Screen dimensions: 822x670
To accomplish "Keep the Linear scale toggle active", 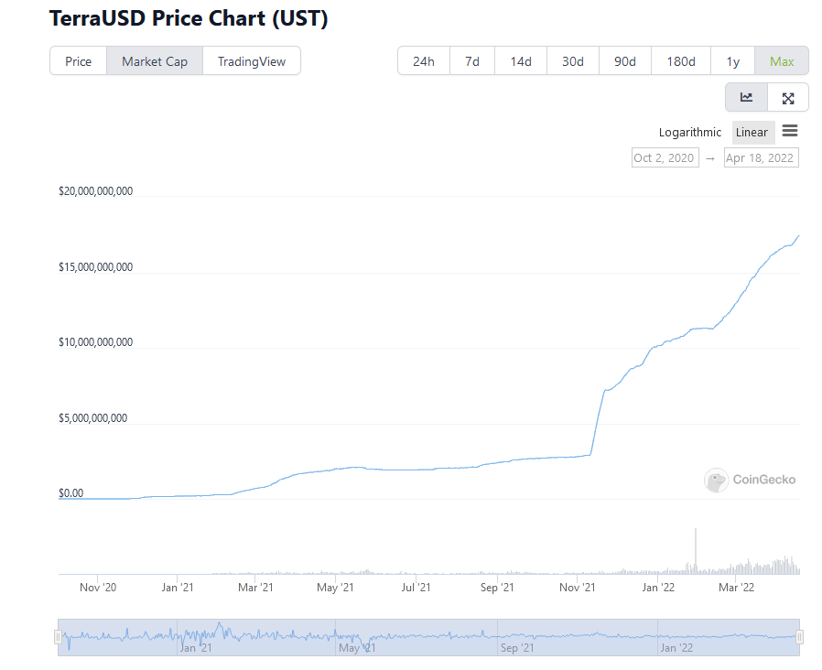I will click(x=752, y=132).
